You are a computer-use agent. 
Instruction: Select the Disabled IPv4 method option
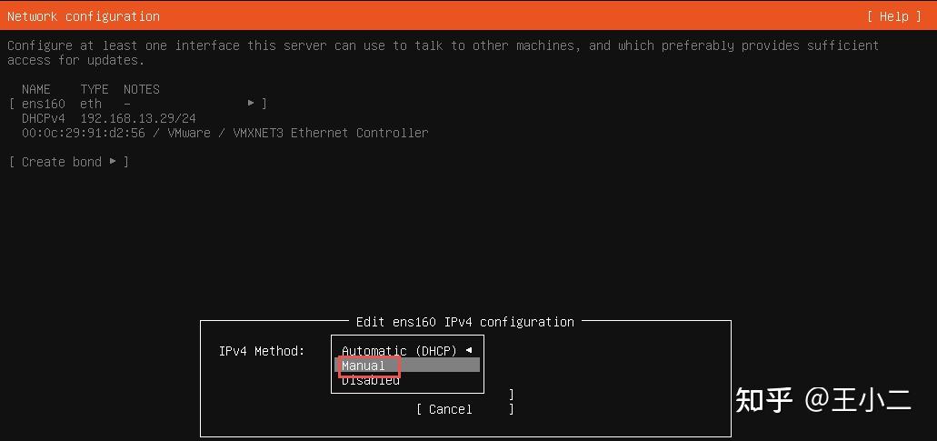(371, 380)
